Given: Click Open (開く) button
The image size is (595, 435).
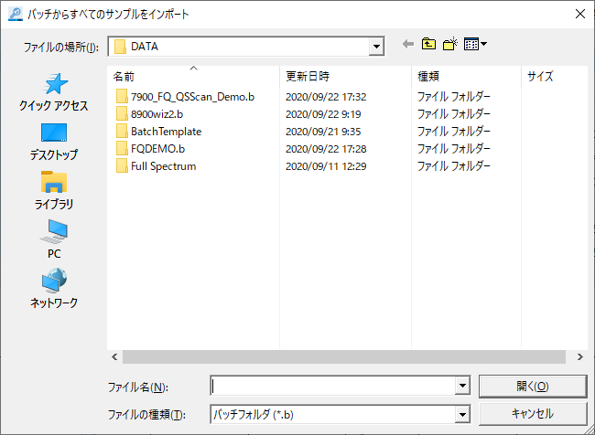Looking at the screenshot, I should (x=533, y=387).
